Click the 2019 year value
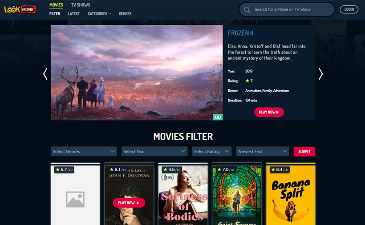The width and height of the screenshot is (365, 225). click(249, 71)
